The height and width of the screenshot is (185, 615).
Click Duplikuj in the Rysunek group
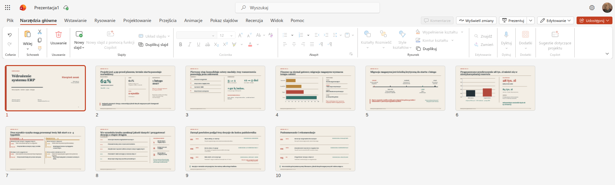click(x=426, y=49)
